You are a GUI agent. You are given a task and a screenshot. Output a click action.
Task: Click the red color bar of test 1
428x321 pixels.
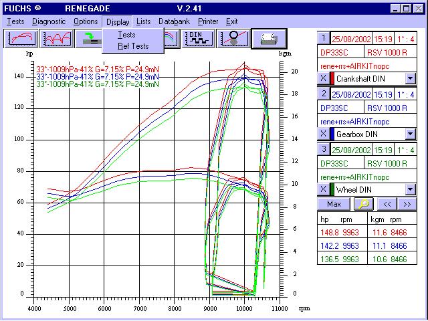pyautogui.click(x=332, y=78)
